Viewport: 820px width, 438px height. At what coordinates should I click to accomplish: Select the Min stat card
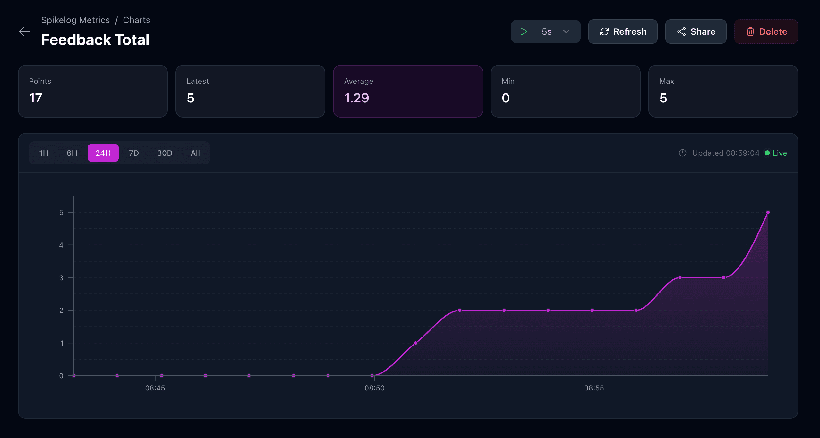point(565,91)
